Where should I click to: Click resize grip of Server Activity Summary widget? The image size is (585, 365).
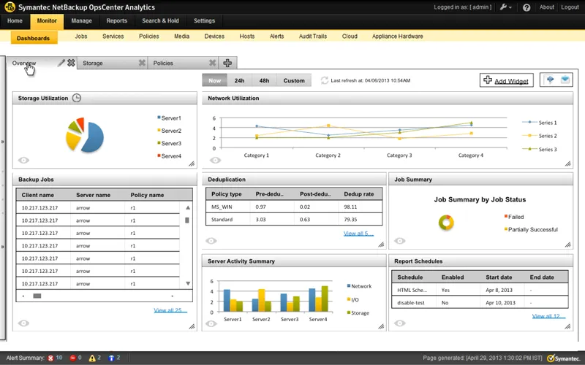(381, 326)
